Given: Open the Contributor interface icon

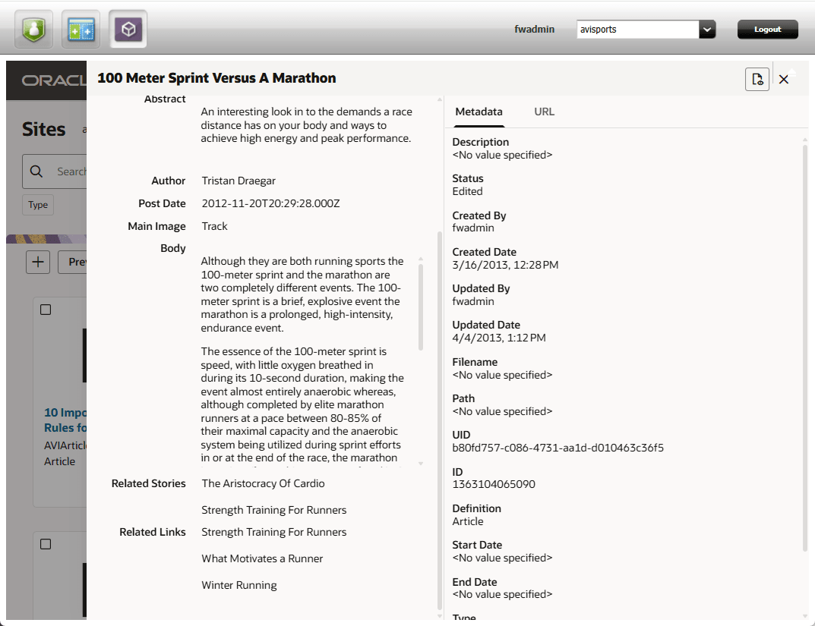Looking at the screenshot, I should pos(81,28).
